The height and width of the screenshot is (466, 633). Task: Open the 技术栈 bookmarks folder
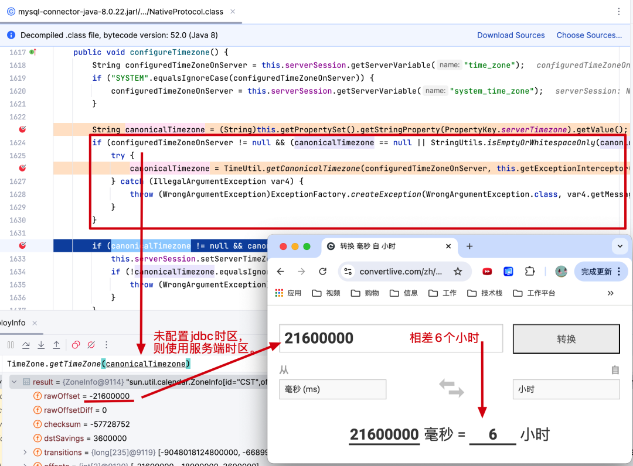point(485,293)
